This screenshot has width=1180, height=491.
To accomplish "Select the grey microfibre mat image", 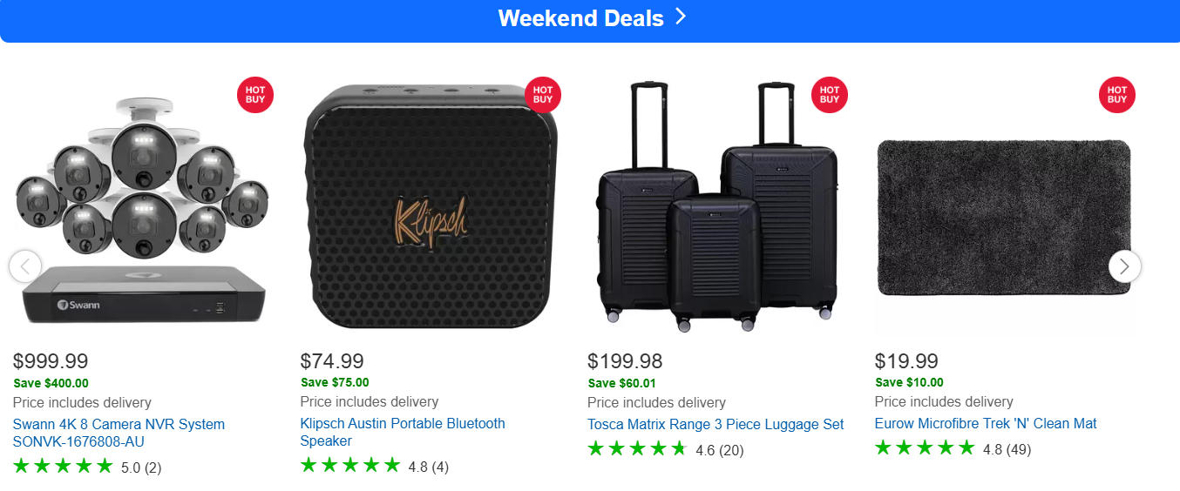I will pos(1002,218).
